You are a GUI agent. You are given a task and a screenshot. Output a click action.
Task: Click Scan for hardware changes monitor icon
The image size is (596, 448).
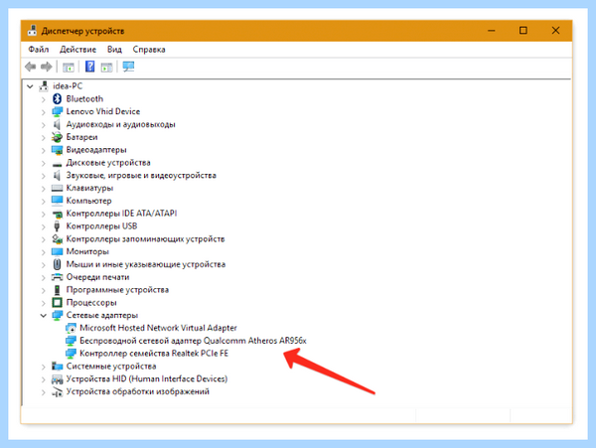click(128, 67)
